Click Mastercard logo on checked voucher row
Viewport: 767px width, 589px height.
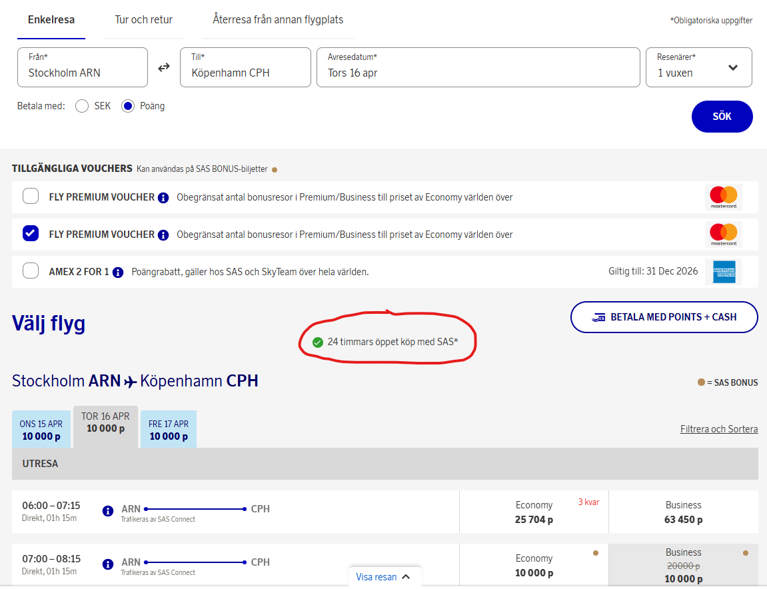point(724,235)
